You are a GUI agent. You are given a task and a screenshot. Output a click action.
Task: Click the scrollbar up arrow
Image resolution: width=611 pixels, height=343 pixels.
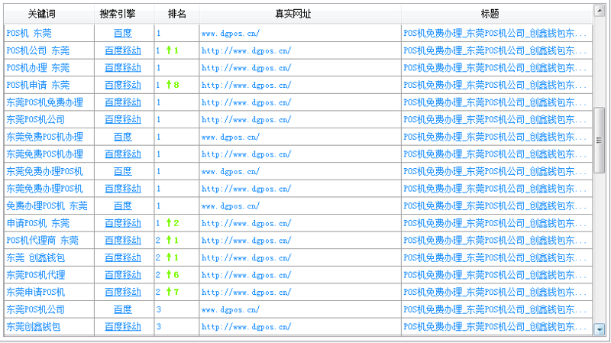599,11
